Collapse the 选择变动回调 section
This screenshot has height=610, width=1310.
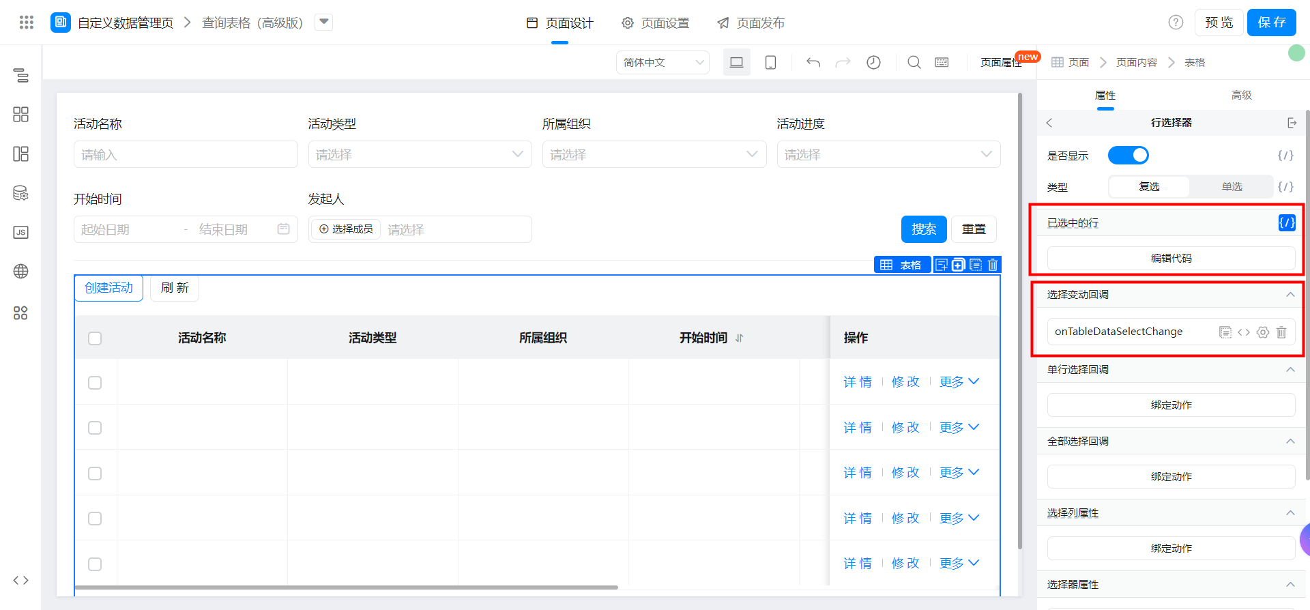coord(1290,295)
